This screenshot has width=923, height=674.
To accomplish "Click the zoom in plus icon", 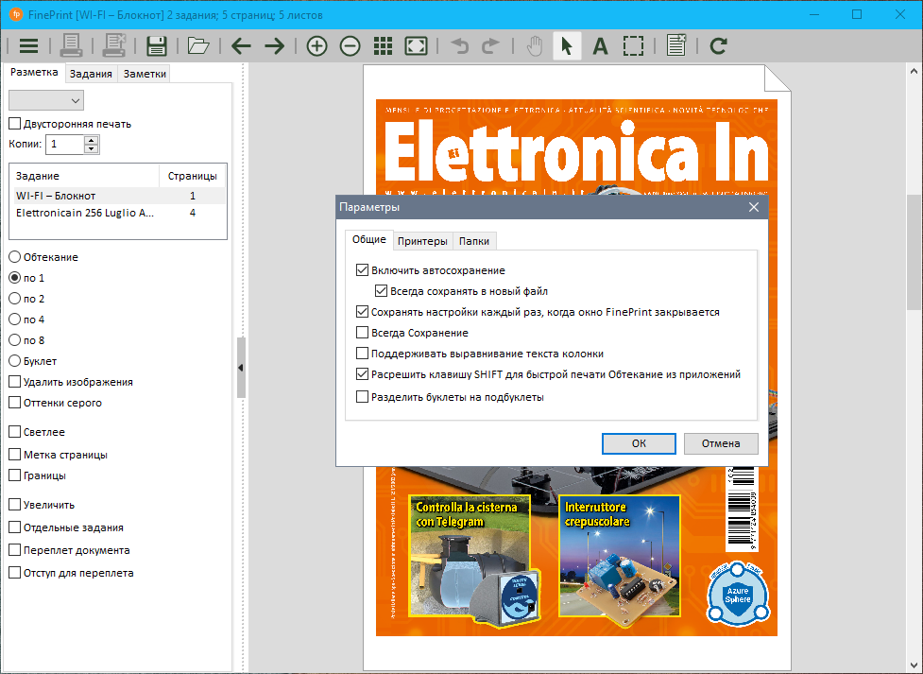I will (316, 45).
